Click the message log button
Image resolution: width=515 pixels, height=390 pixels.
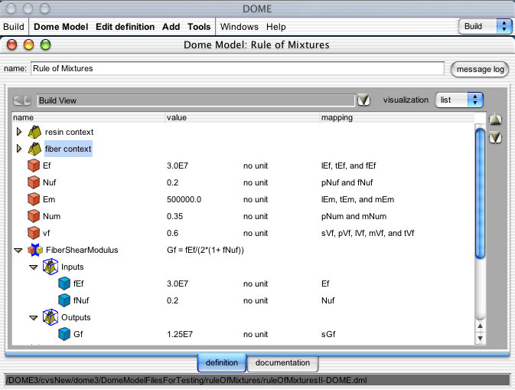[x=480, y=70]
